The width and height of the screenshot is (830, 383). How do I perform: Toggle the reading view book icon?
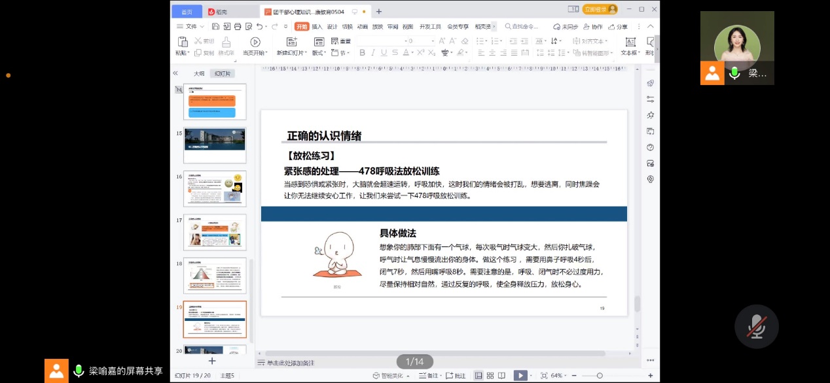502,376
